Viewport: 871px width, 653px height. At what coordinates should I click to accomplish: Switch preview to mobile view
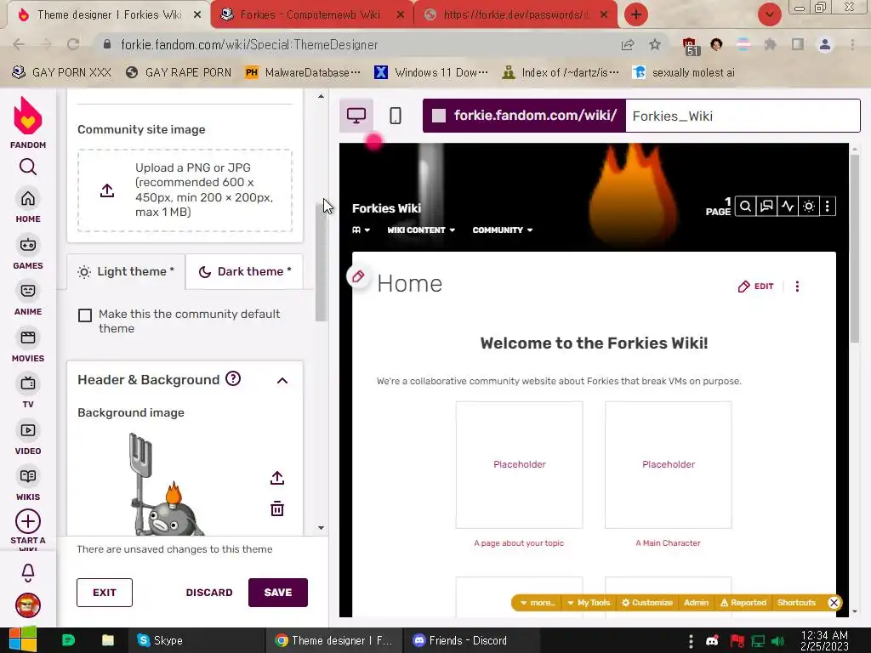pos(396,116)
